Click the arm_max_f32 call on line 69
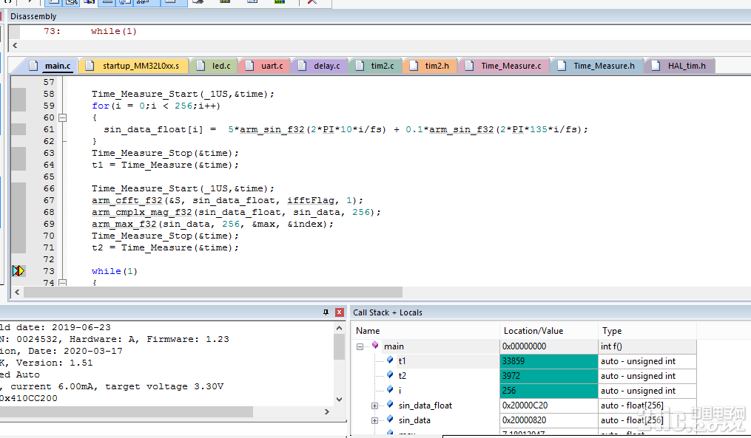Image resolution: width=751 pixels, height=438 pixels. [x=124, y=224]
